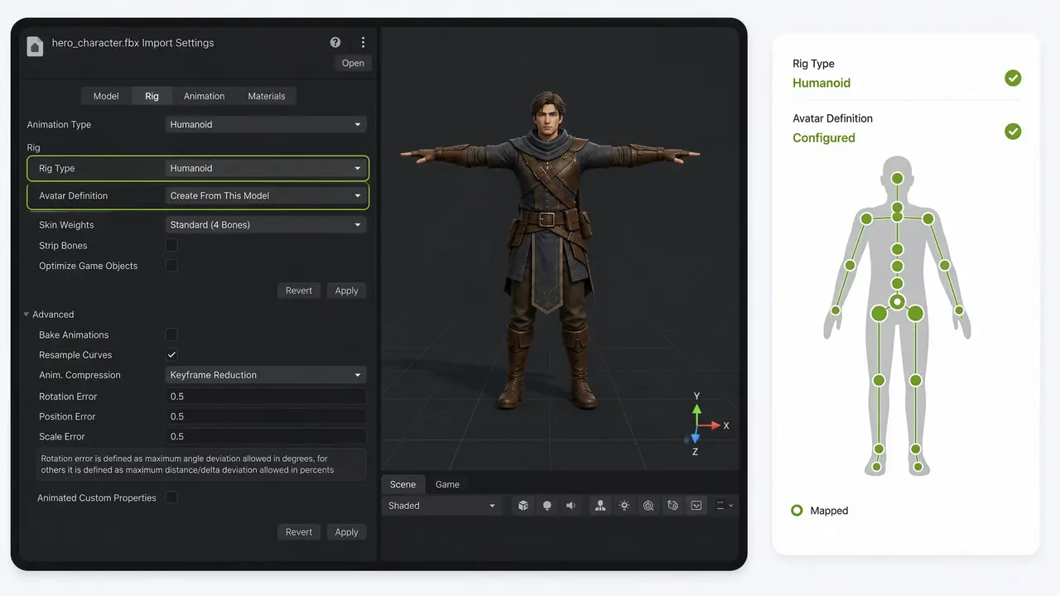Click the avatar person icon in scene toolbar
This screenshot has height=596, width=1060.
600,506
